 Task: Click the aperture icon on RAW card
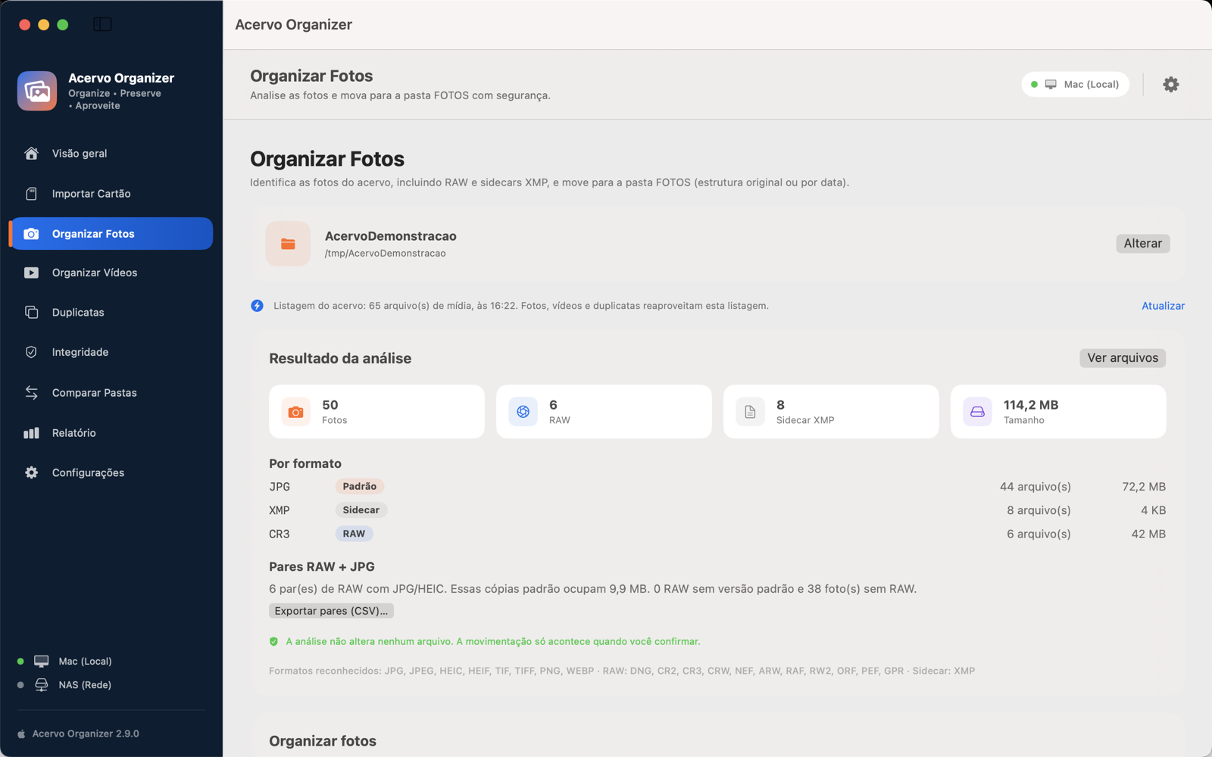click(523, 412)
